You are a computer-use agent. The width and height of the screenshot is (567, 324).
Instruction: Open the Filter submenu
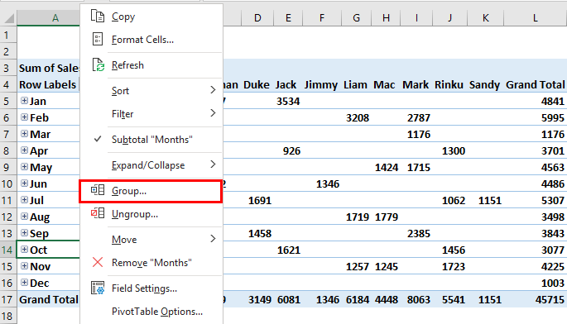click(x=151, y=114)
